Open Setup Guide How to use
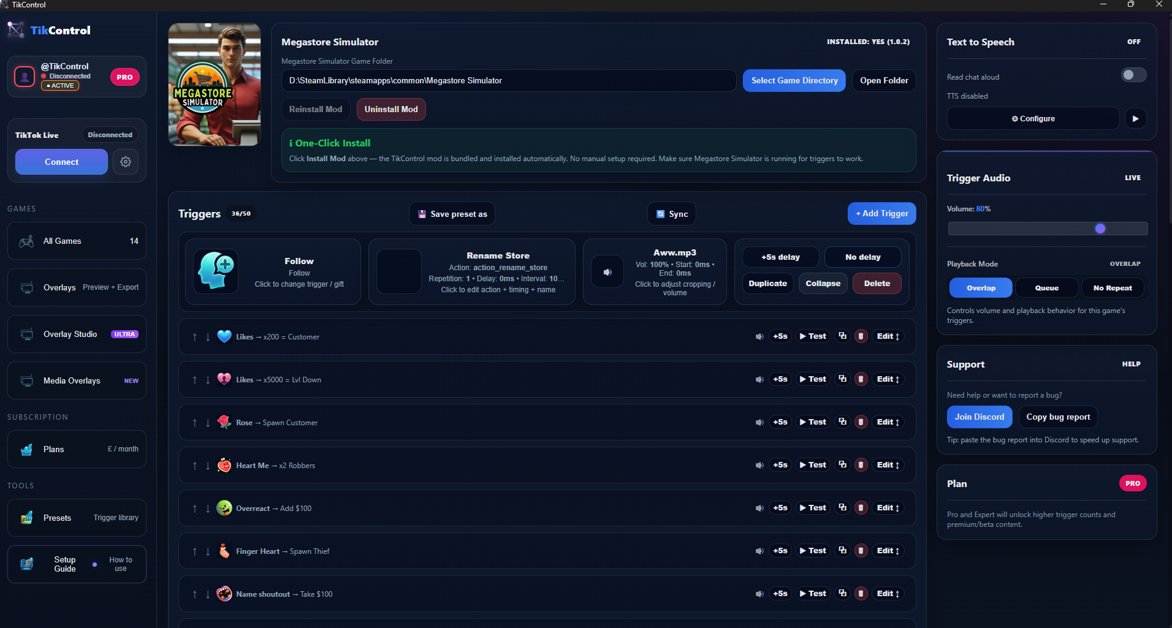The width and height of the screenshot is (1172, 628). click(77, 564)
